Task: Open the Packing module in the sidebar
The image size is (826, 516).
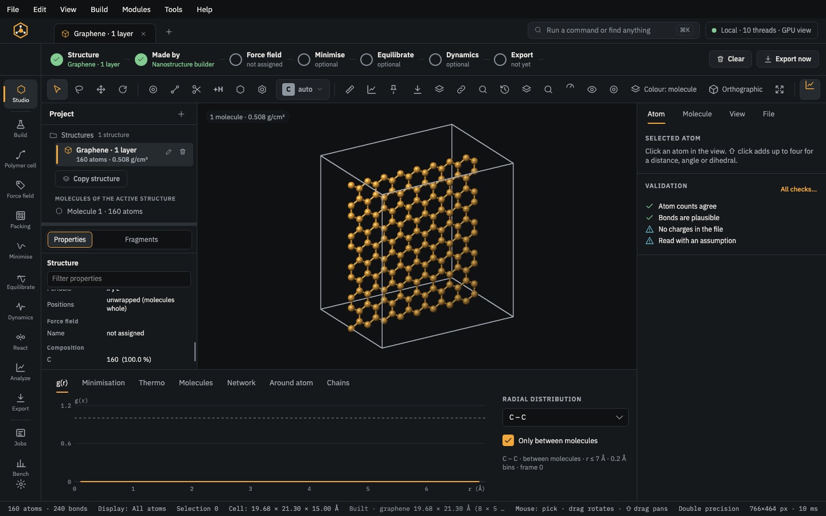Action: [x=21, y=220]
